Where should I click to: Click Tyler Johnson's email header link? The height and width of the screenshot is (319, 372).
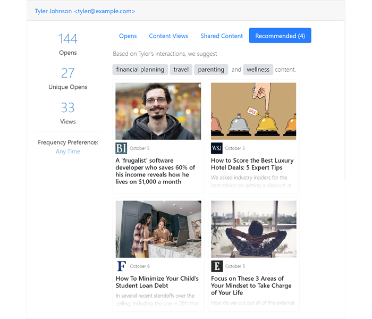85,11
